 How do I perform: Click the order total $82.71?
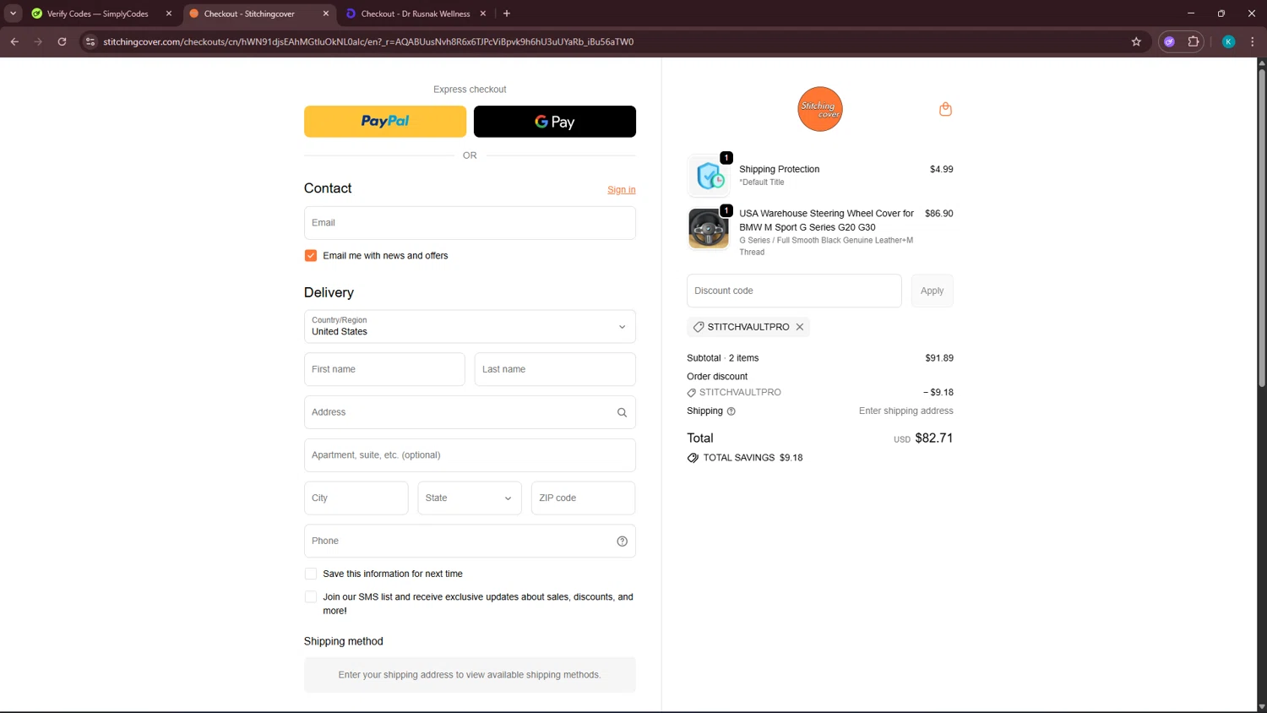click(x=933, y=438)
